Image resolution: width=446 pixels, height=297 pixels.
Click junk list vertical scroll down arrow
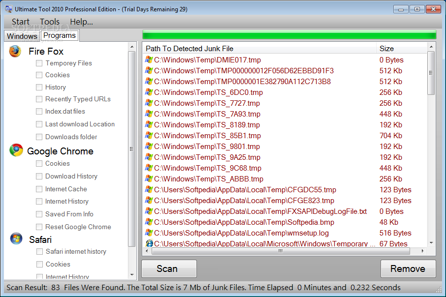(x=431, y=243)
